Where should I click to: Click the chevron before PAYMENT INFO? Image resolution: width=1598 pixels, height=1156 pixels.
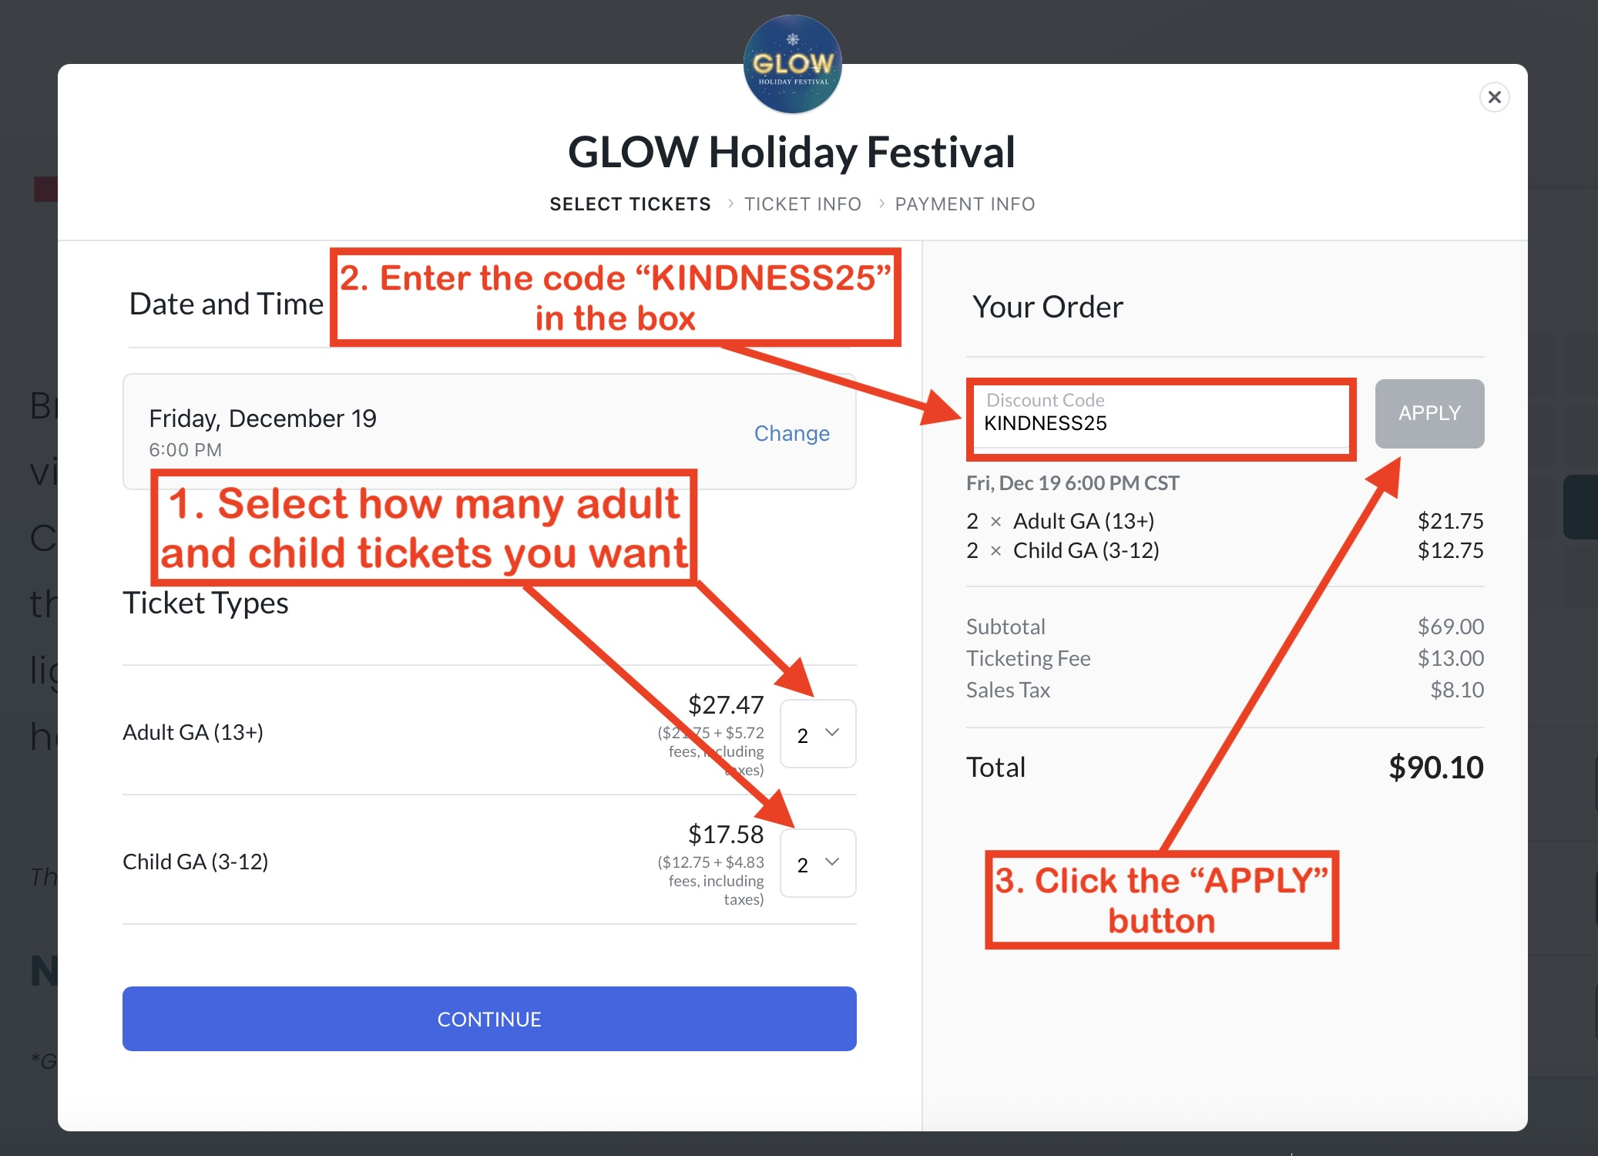pos(881,204)
